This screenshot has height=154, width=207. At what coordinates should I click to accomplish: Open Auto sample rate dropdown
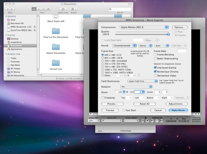(162, 46)
